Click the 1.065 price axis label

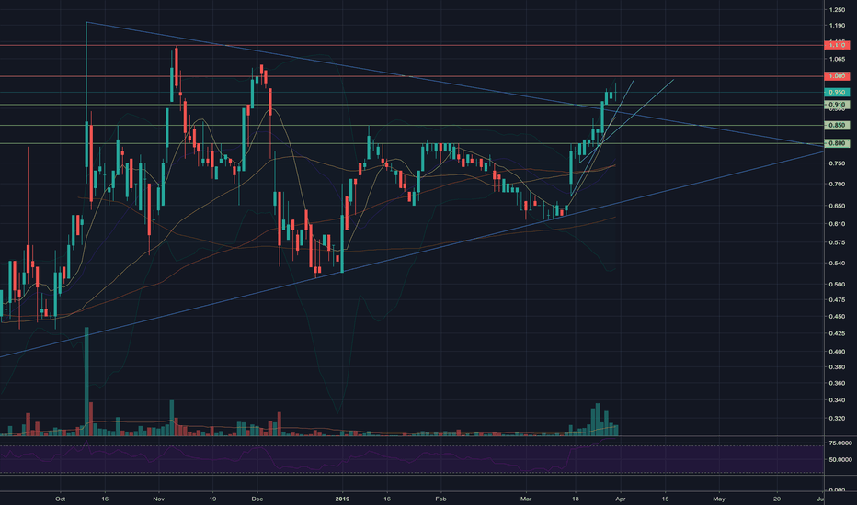(x=837, y=59)
